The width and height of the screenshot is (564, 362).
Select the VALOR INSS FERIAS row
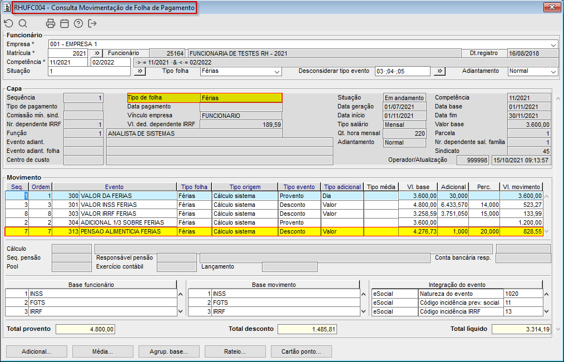pos(108,205)
